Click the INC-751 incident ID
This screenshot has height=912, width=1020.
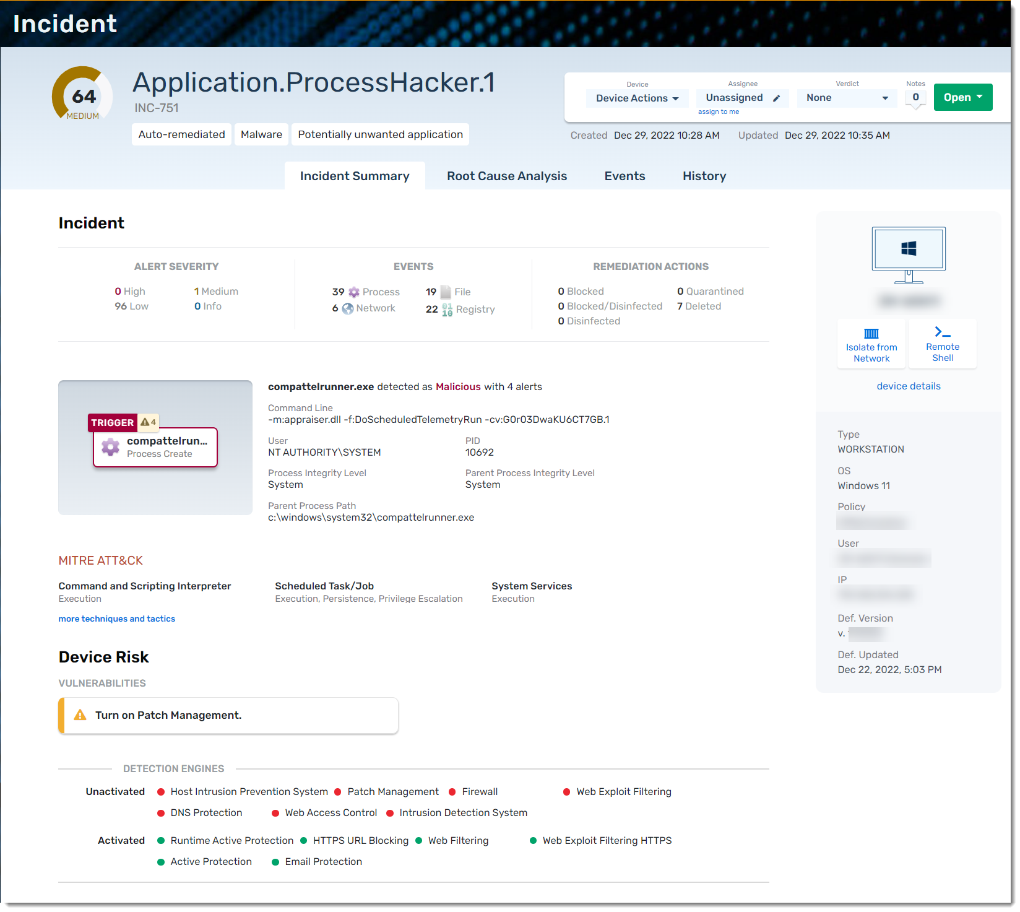coord(157,108)
